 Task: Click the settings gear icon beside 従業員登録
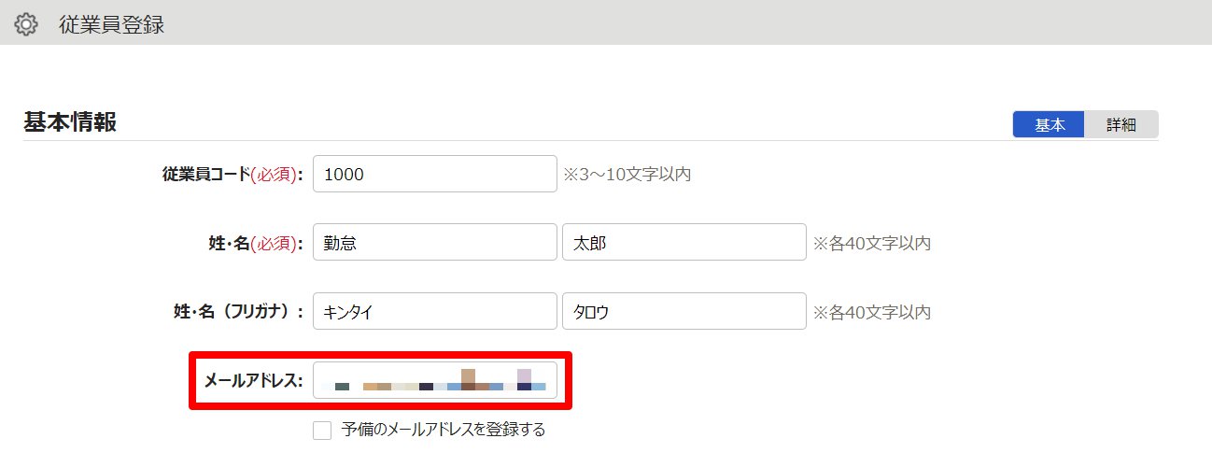[x=26, y=25]
